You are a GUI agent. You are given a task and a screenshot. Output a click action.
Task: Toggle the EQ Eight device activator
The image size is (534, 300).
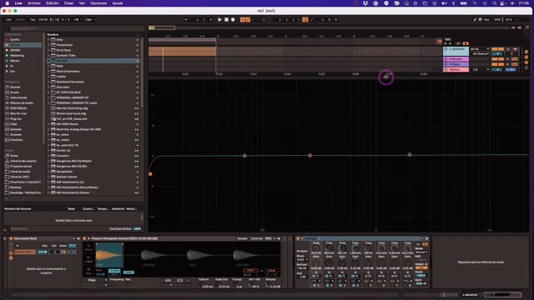[x=298, y=239]
